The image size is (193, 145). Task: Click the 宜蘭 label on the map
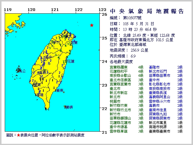pyautogui.click(x=74, y=43)
